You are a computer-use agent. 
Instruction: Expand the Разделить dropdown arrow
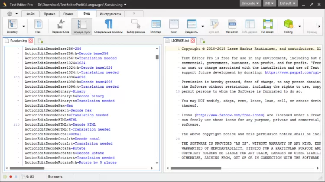click(x=203, y=26)
